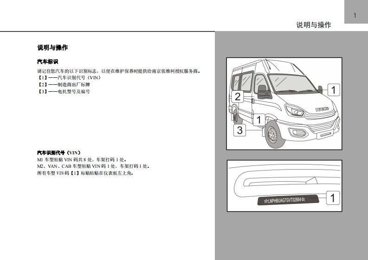Click callout 1 beside the van windshield

[334, 89]
